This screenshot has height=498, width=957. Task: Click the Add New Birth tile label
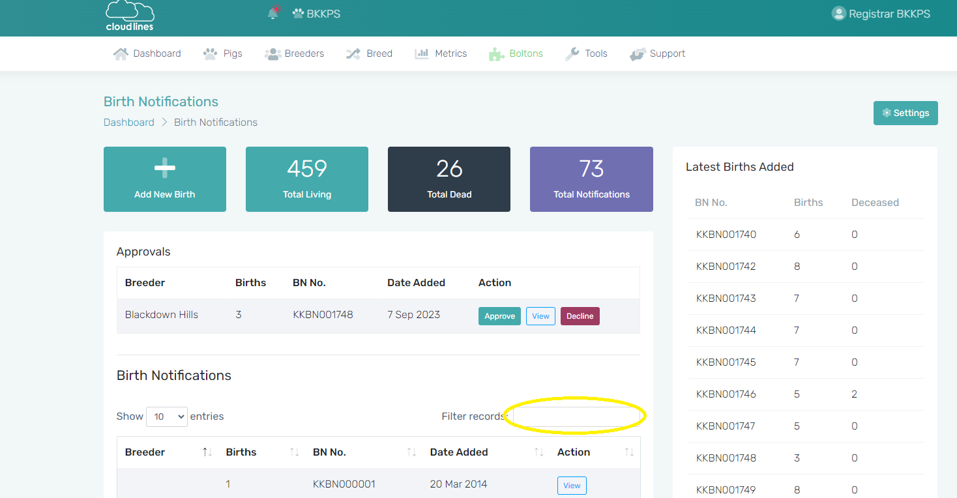165,194
